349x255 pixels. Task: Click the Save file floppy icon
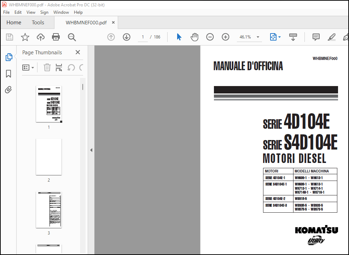pyautogui.click(x=9, y=37)
